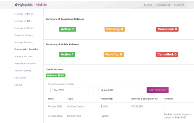Click the remark Redeemed for invoice dated 14 Feb 2022
This screenshot has height=123, width=194.
pyautogui.click(x=177, y=116)
